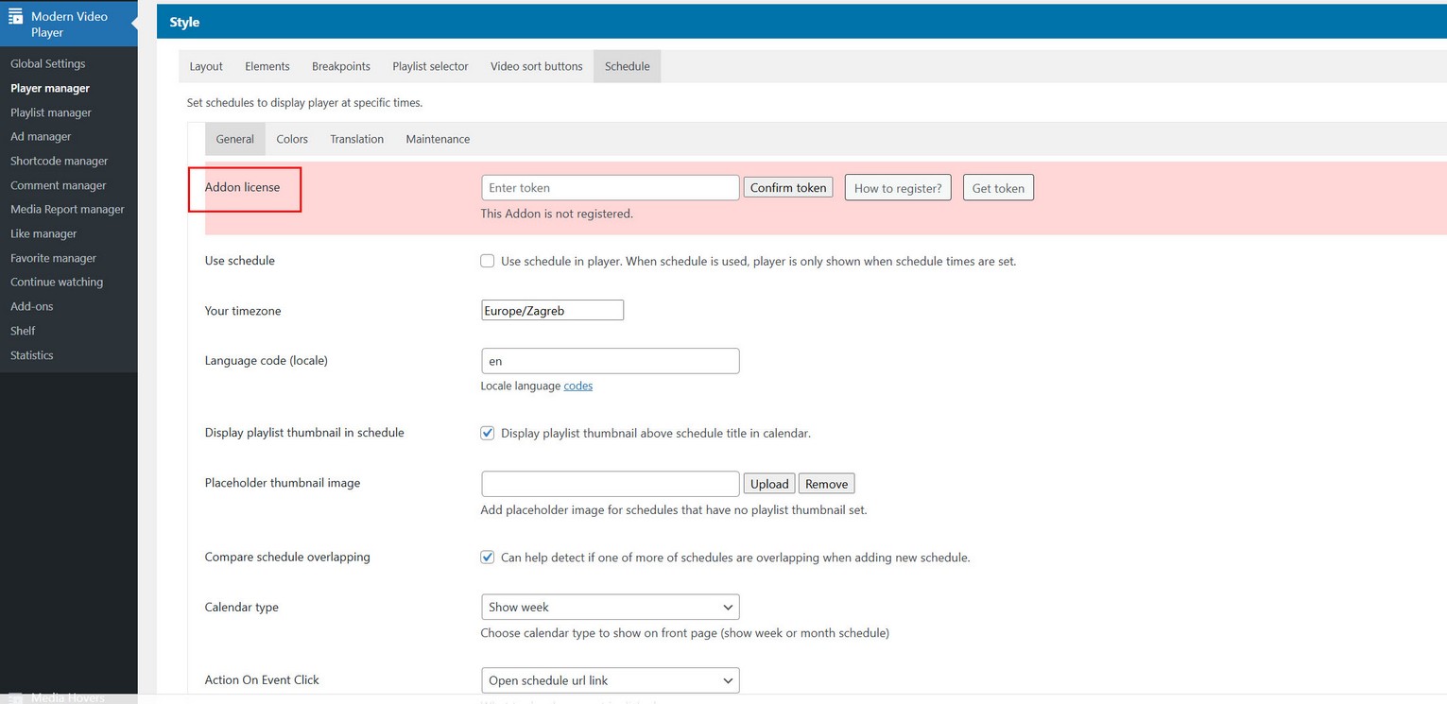Focus the Enter token input field
Screen dimensions: 1447x704
tap(610, 188)
